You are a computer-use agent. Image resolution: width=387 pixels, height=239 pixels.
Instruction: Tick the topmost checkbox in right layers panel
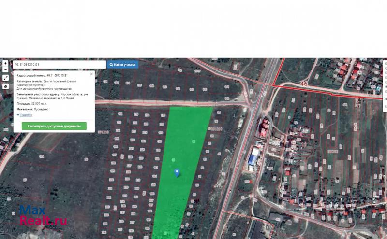pos(386,63)
